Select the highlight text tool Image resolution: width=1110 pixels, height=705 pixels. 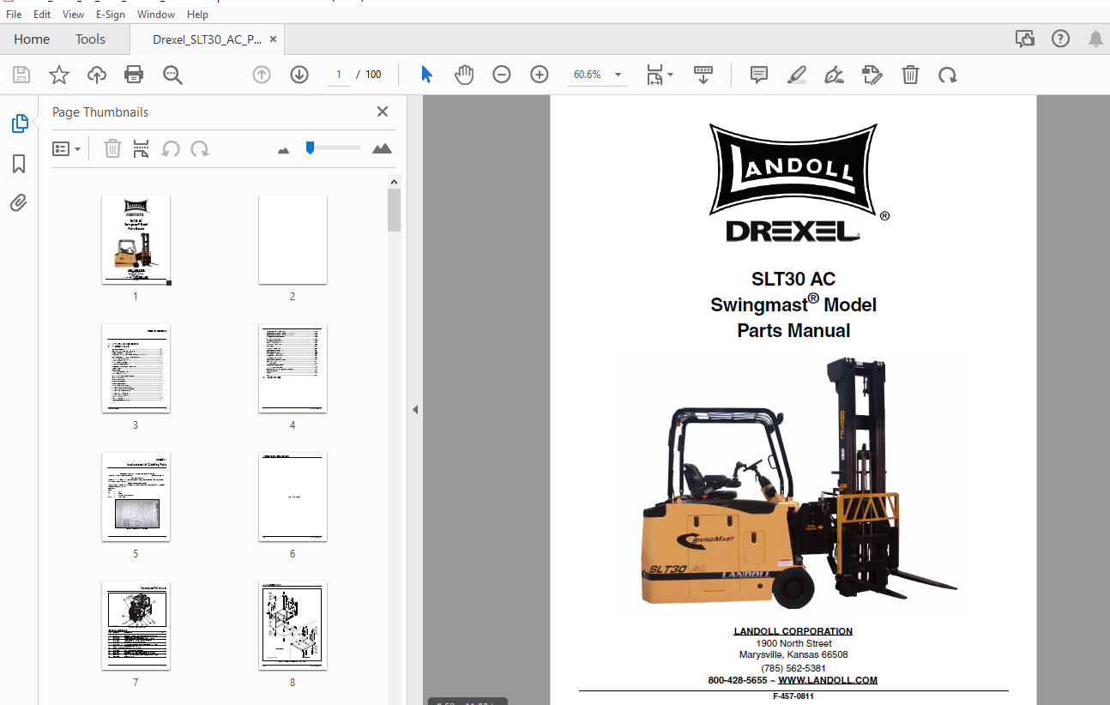(x=797, y=75)
